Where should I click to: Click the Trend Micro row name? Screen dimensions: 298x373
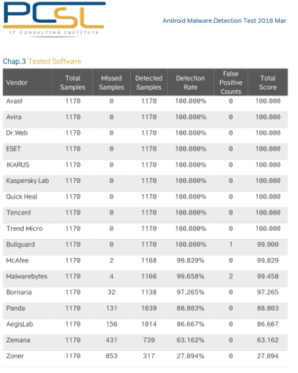click(x=24, y=229)
